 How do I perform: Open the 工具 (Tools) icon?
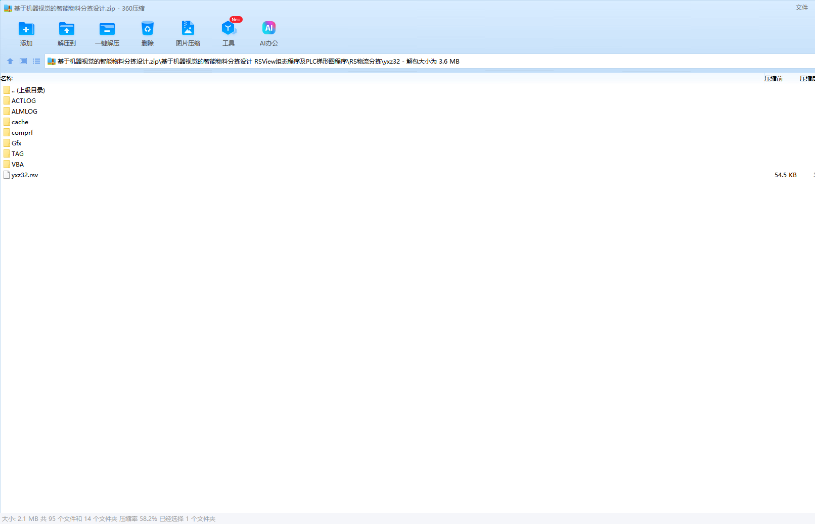(x=229, y=29)
